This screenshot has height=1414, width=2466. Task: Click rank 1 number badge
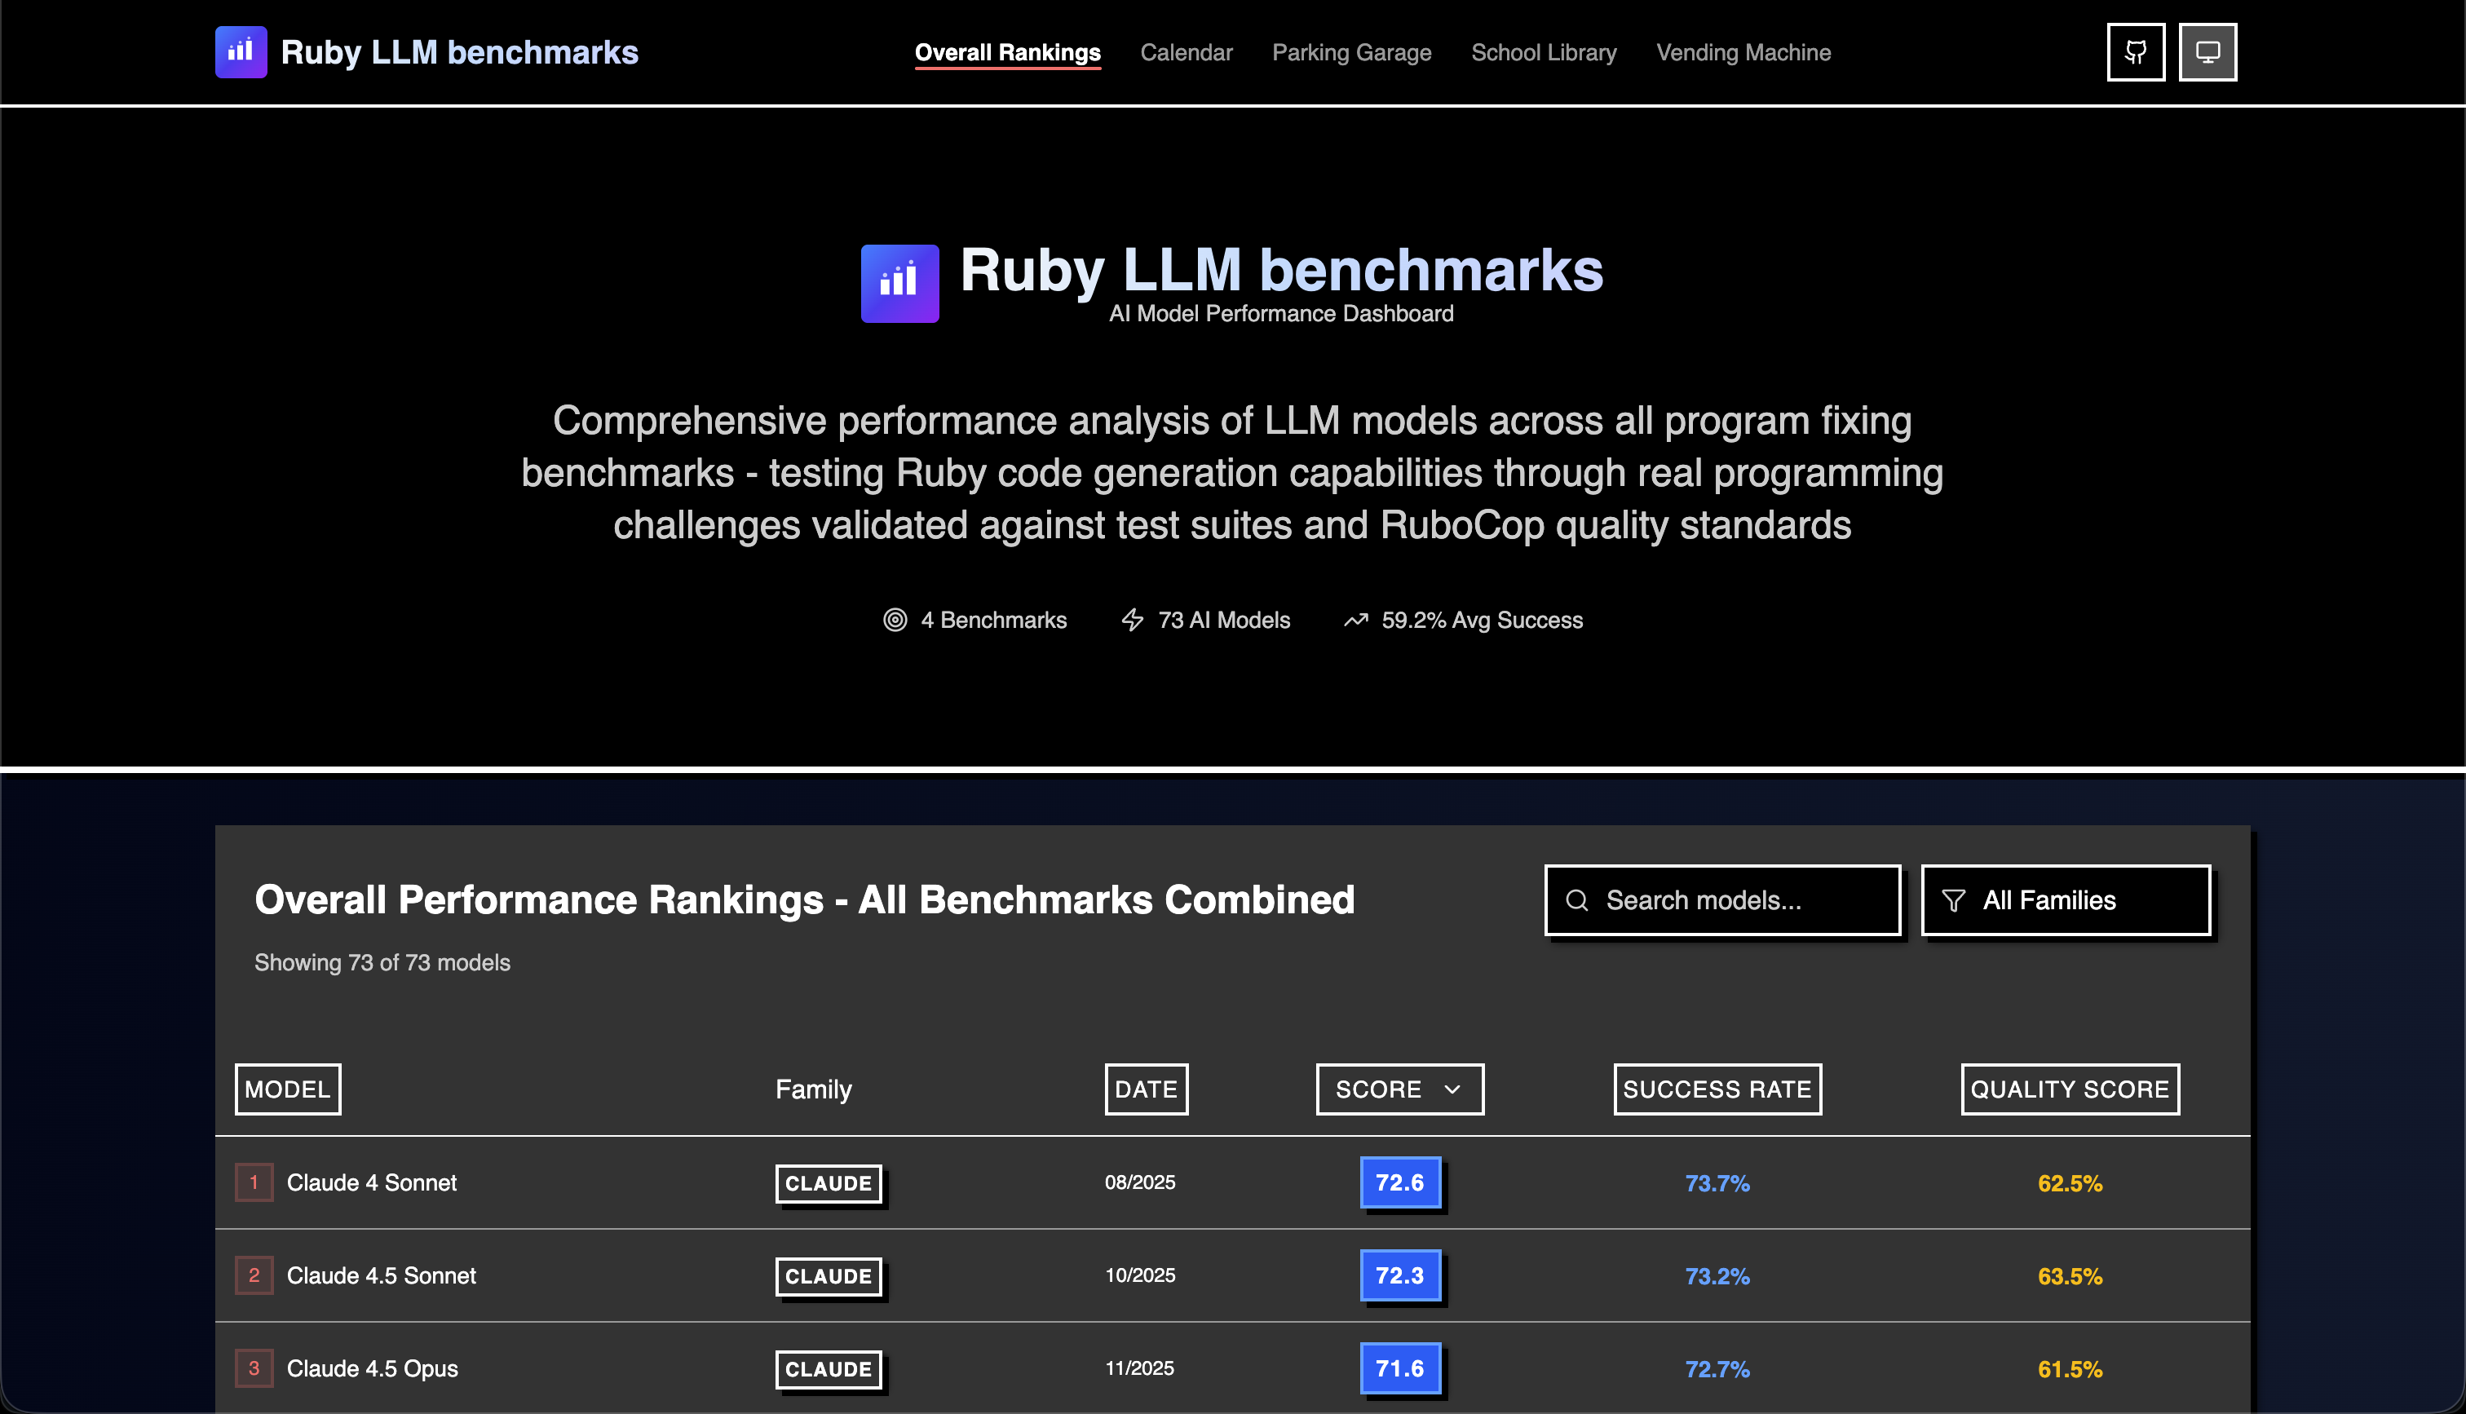(x=254, y=1183)
